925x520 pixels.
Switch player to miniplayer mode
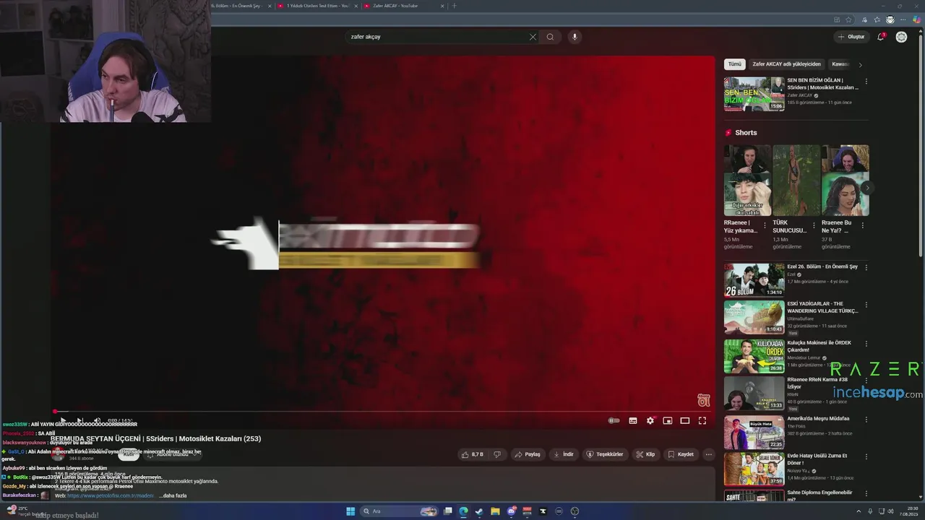pos(667,420)
